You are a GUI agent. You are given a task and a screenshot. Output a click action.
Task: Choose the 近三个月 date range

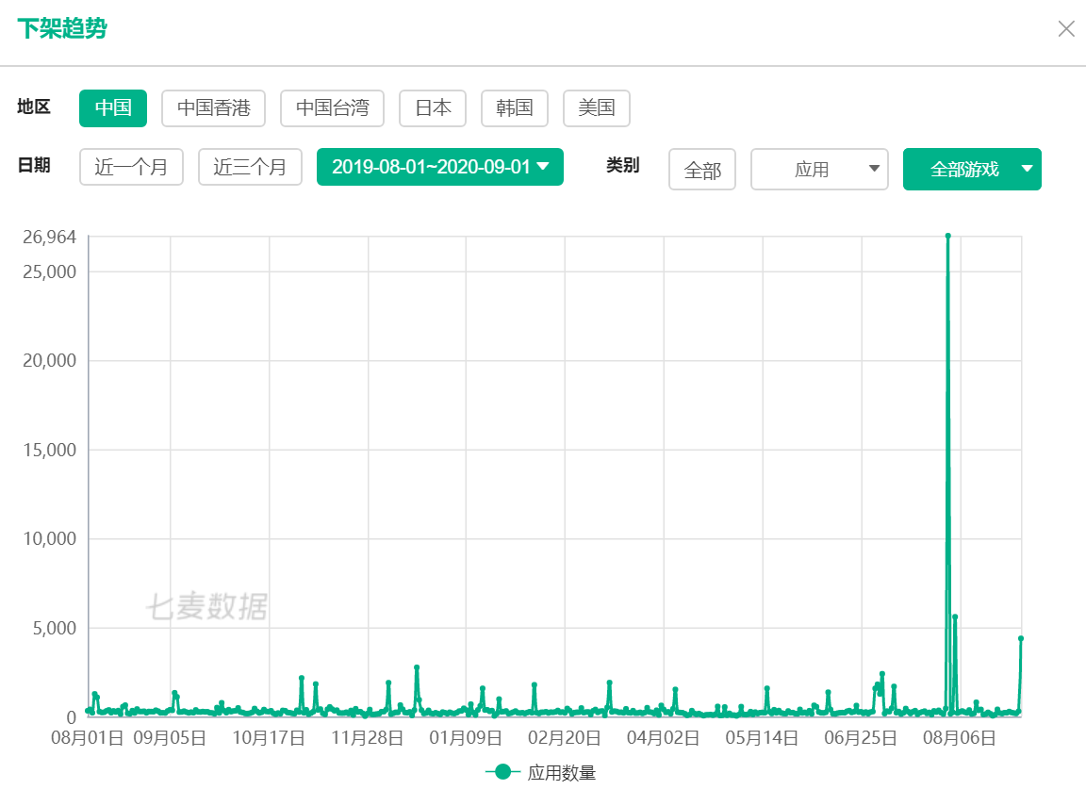click(x=250, y=167)
